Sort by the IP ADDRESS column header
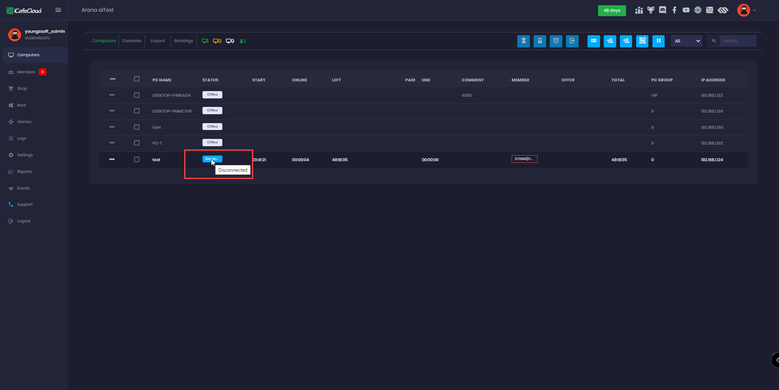Screen dimensions: 779x390 pos(713,80)
